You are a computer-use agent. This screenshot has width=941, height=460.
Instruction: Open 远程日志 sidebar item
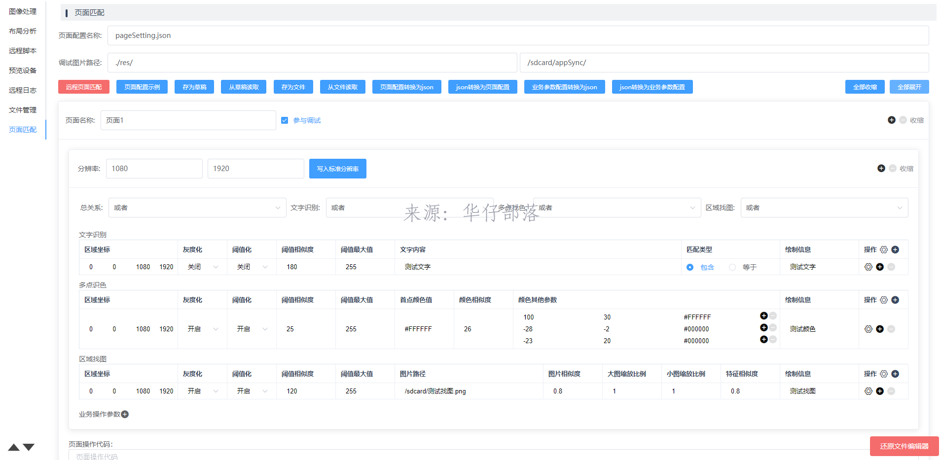(23, 90)
